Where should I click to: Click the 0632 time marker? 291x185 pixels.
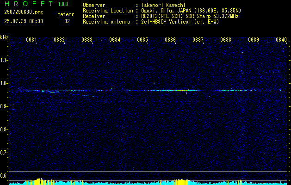point(59,40)
